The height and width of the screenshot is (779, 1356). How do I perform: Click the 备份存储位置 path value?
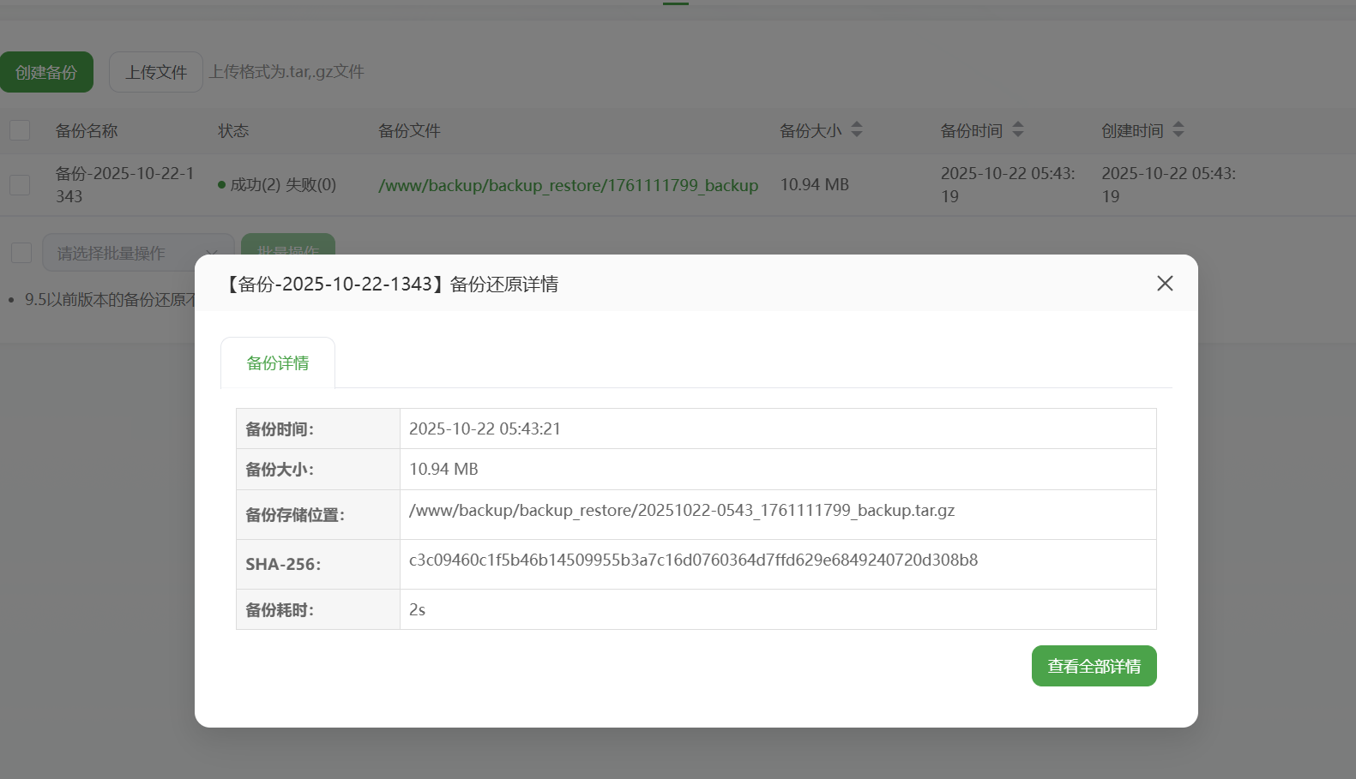click(x=682, y=511)
